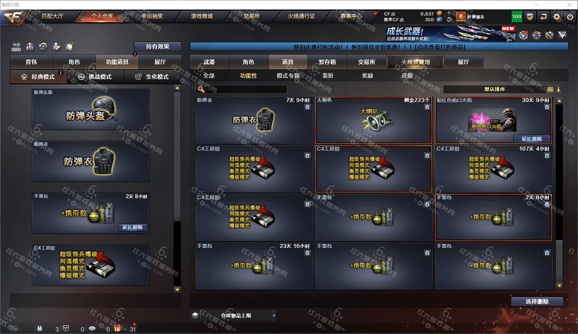This screenshot has height=334, width=578.
Task: Open the 默认排序 sorting dropdown
Action: (495, 89)
